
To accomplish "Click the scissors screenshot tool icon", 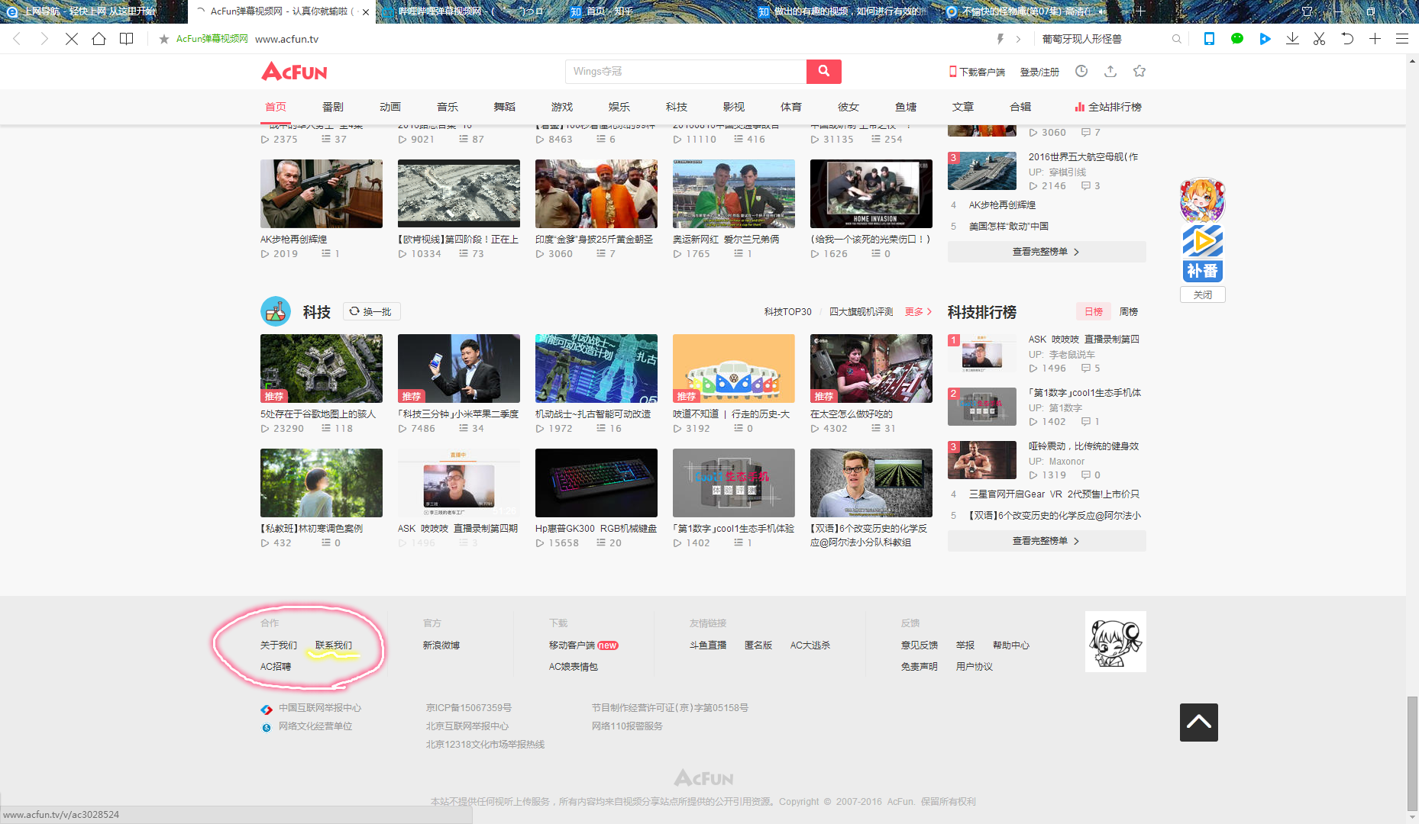I will [1320, 38].
